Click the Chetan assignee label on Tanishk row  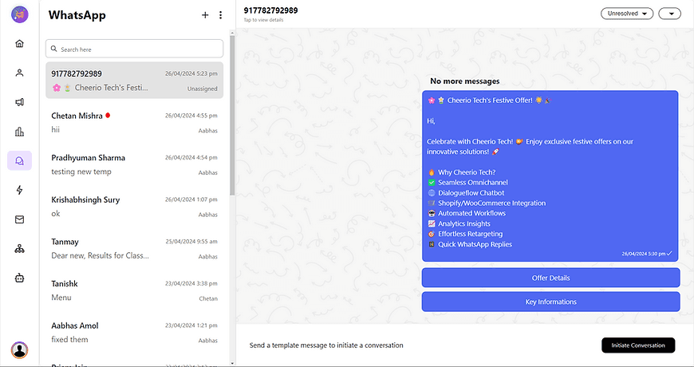point(208,298)
